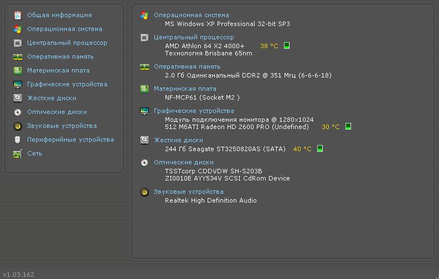Open Сеть section in sidebar
Image resolution: width=439 pixels, height=279 pixels.
point(35,153)
